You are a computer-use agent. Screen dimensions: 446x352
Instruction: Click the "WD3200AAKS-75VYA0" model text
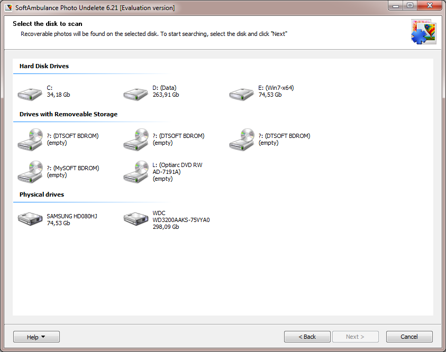click(x=181, y=220)
